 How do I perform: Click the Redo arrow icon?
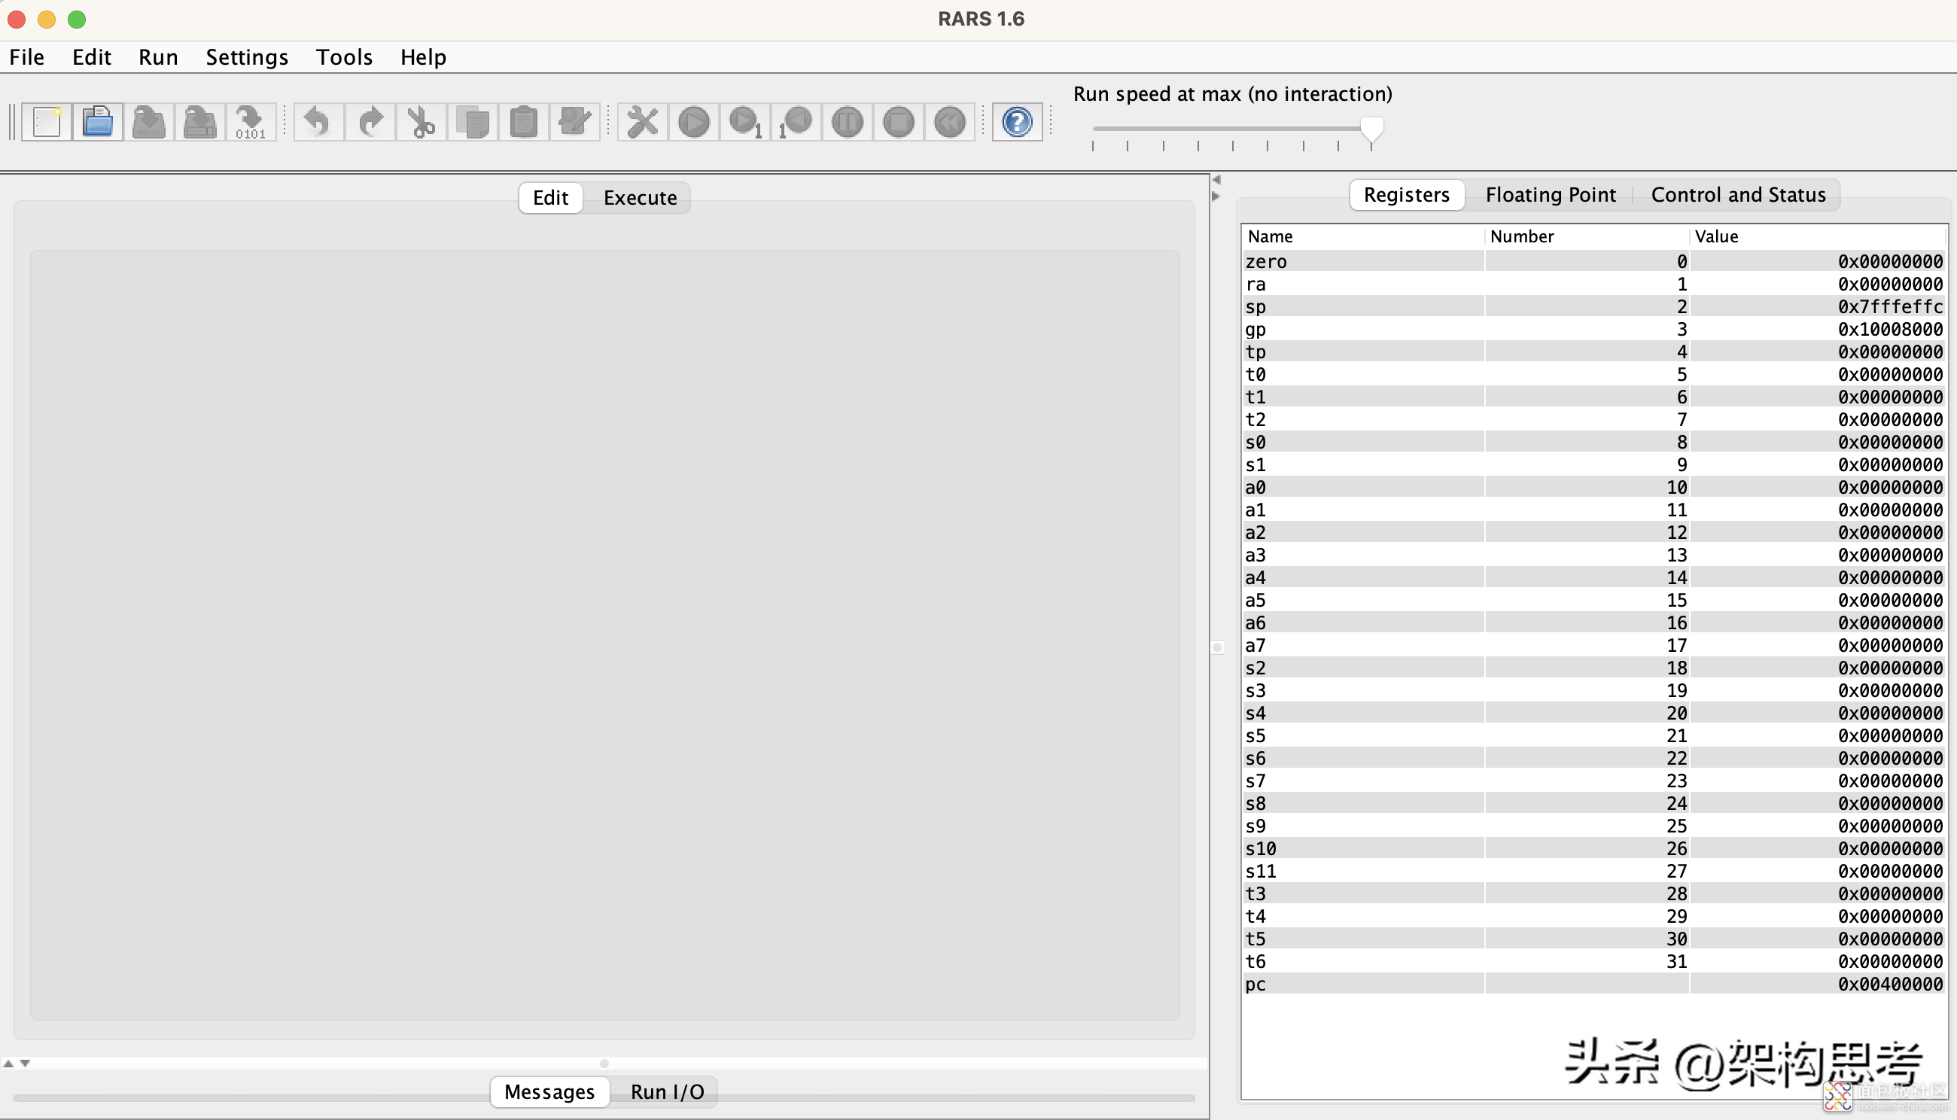point(370,121)
